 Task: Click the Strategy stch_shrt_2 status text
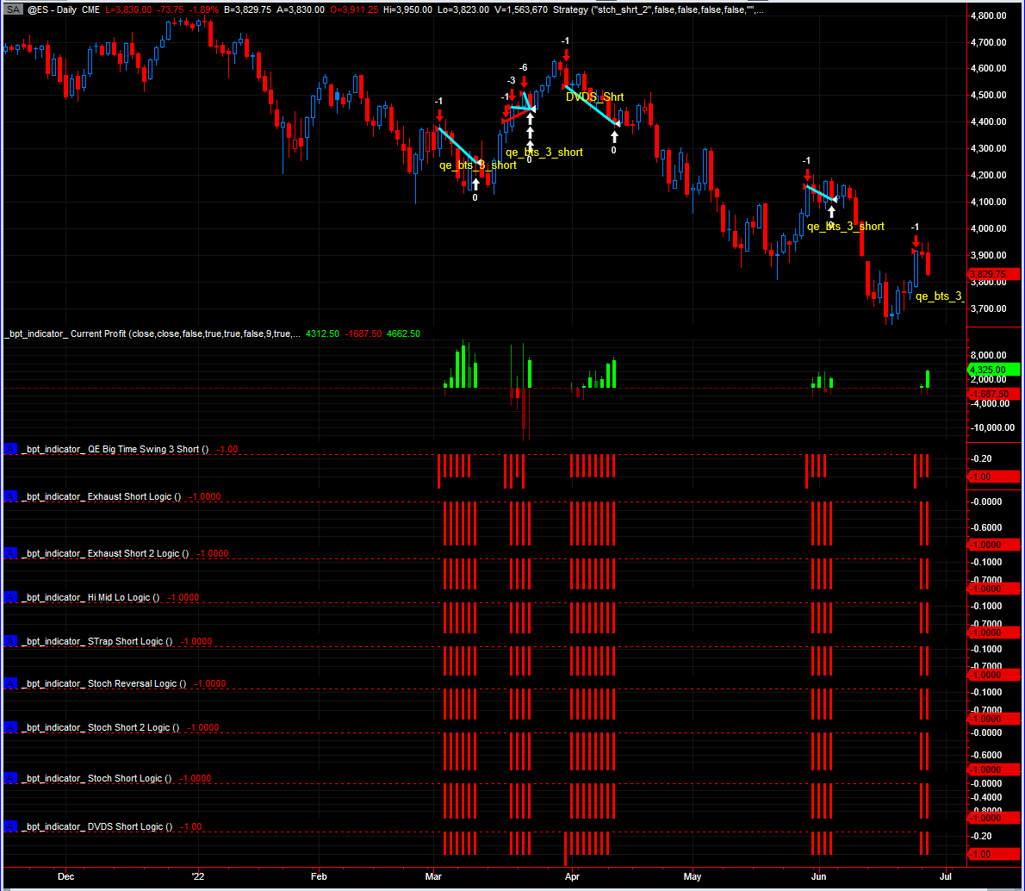pos(657,9)
